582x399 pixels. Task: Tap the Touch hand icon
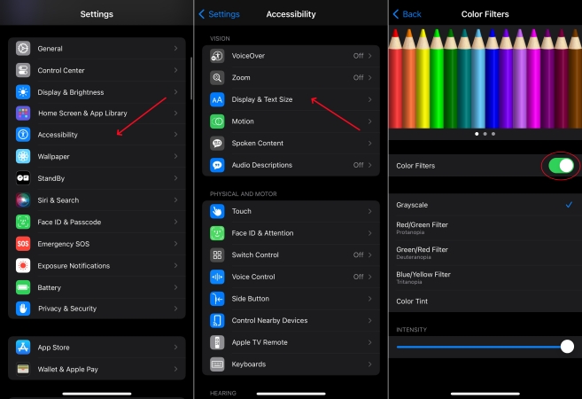217,211
